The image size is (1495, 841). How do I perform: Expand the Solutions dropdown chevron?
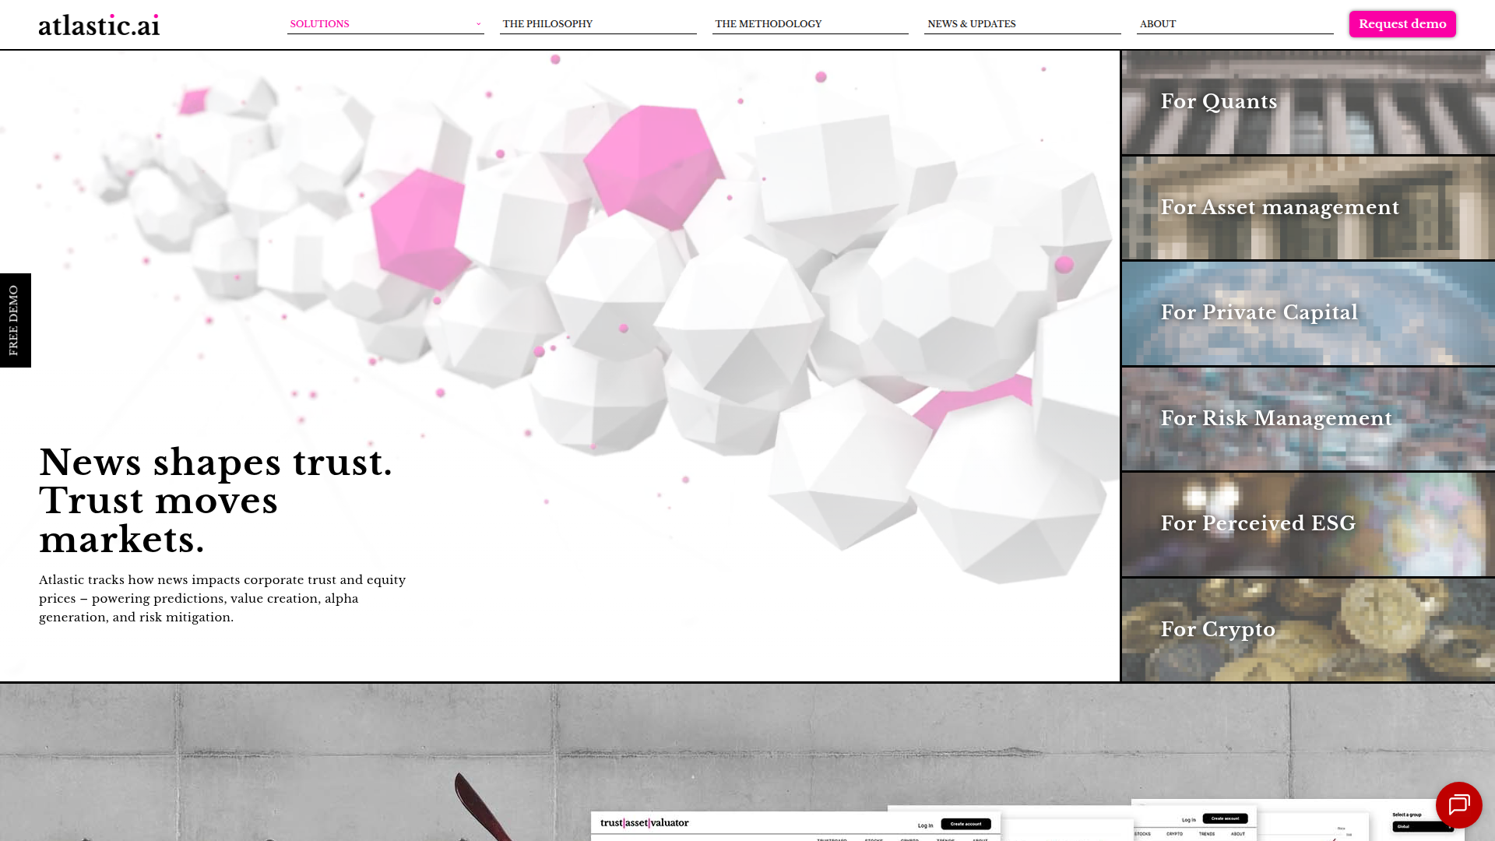click(x=478, y=24)
